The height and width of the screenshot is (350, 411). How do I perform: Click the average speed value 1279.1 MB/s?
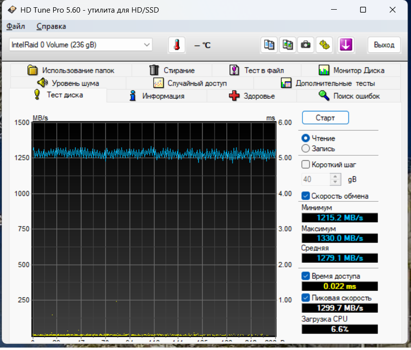pyautogui.click(x=340, y=258)
